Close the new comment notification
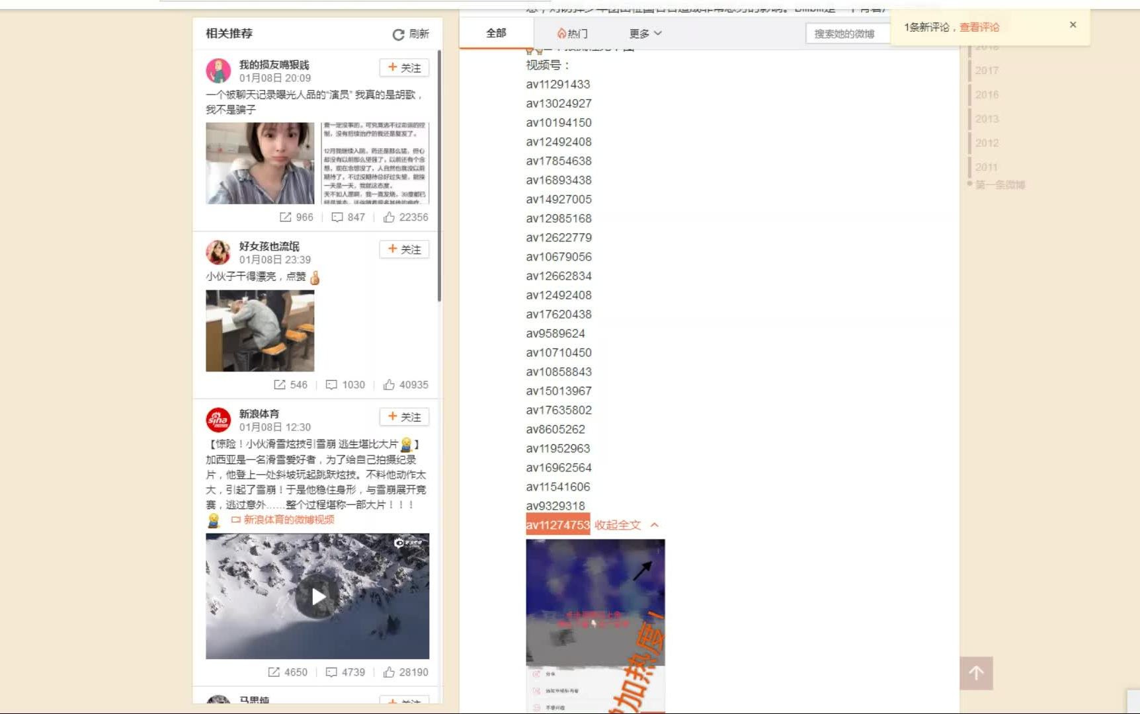 tap(1073, 24)
